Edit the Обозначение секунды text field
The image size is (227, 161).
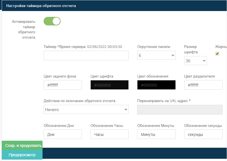point(203,134)
